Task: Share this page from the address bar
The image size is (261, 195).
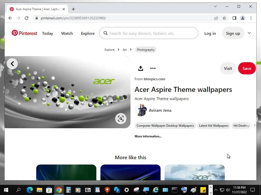Action: [216, 18]
